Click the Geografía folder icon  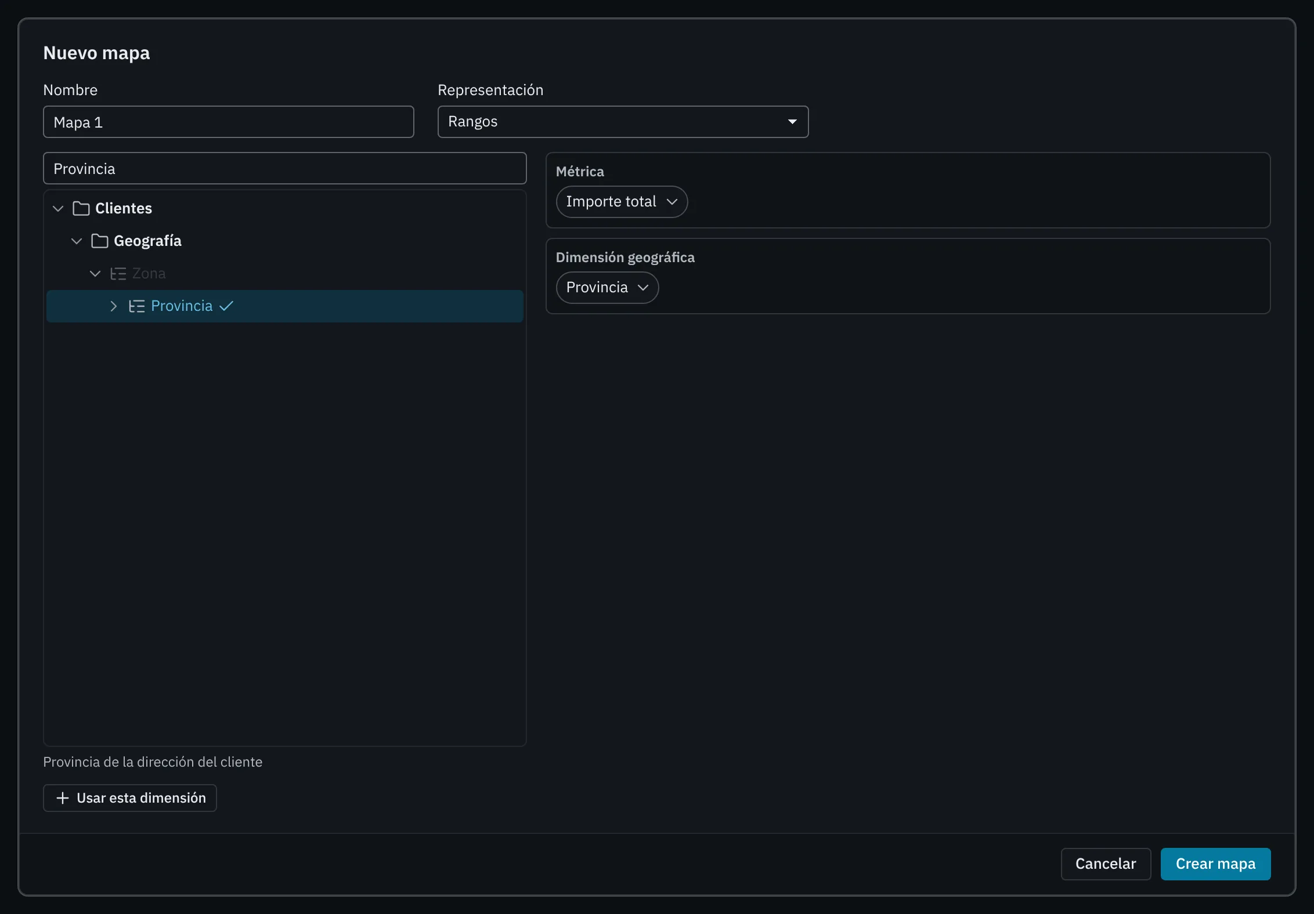click(x=99, y=241)
